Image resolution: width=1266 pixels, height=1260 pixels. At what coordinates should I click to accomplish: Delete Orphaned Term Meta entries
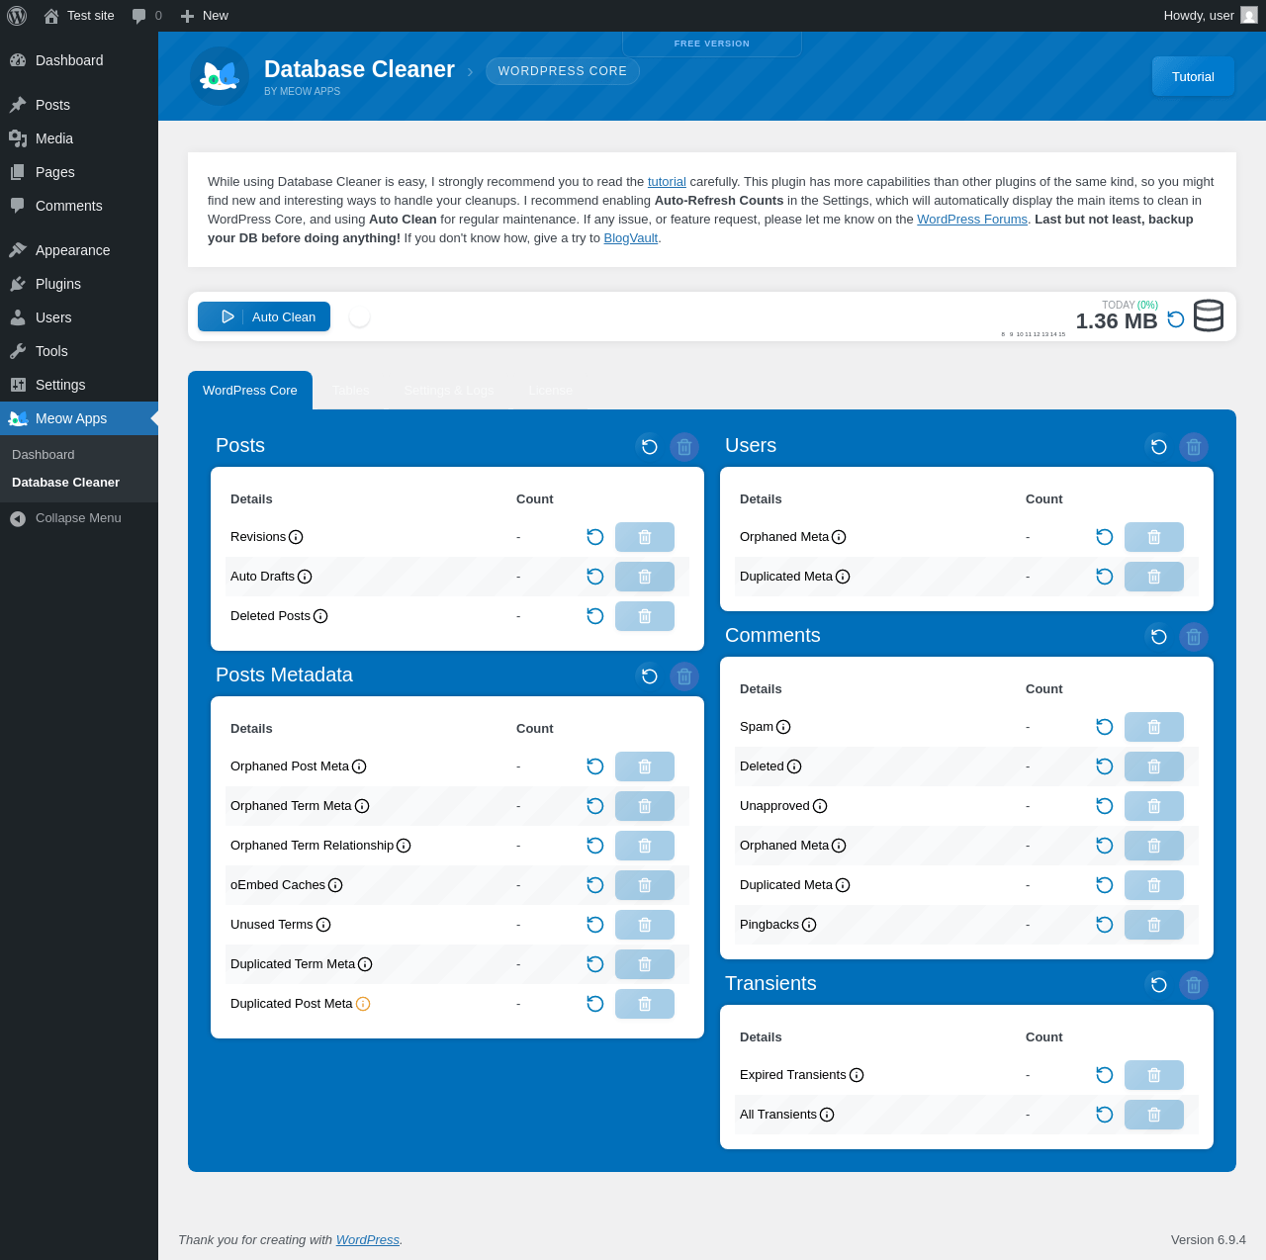click(x=645, y=806)
